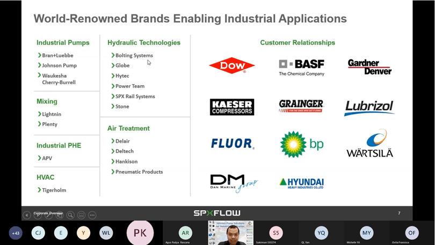Click the HVAC heading
Viewport: 435px width, 245px height.
(x=46, y=177)
